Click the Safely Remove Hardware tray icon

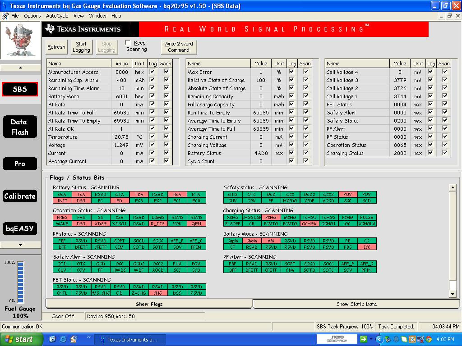pyautogui.click(x=388, y=339)
